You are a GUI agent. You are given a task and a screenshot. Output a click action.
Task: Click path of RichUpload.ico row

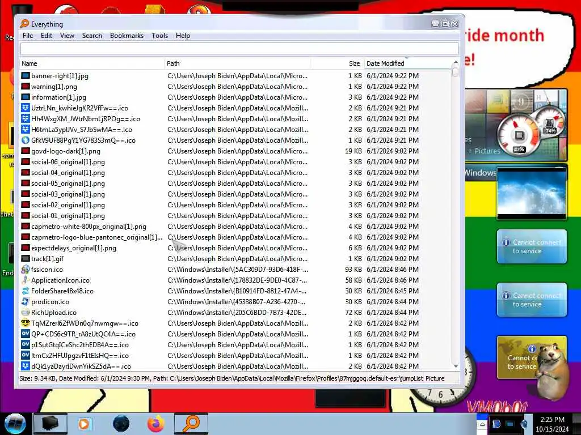tap(237, 312)
